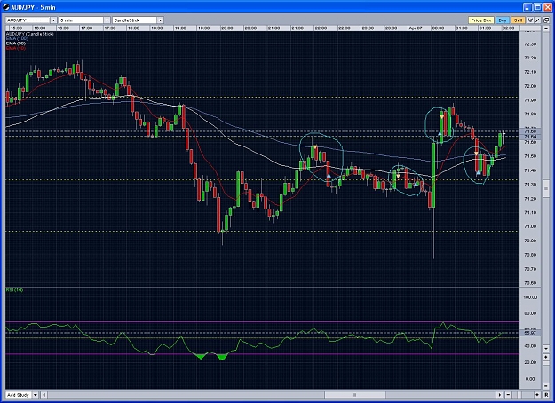Click the time axis zoom in plus button
555x403 pixels.
click(537, 395)
